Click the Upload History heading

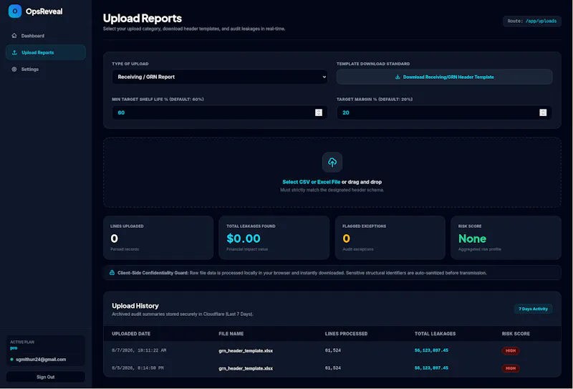click(x=135, y=306)
